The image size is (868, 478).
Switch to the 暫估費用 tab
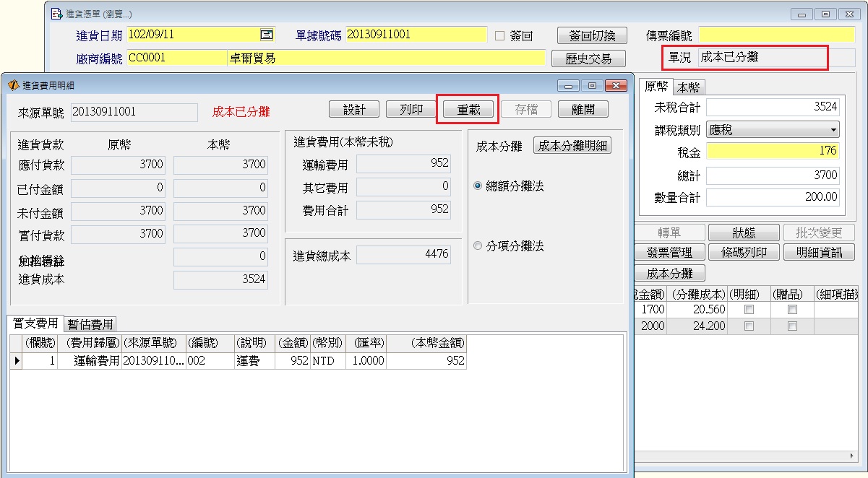[x=90, y=325]
